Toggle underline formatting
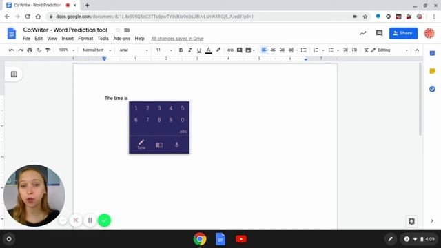This screenshot has height=248, width=441. tap(199, 50)
